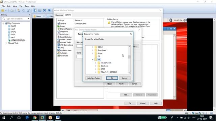Open the Tabs menu
This screenshot has width=216, height=121.
27,6
